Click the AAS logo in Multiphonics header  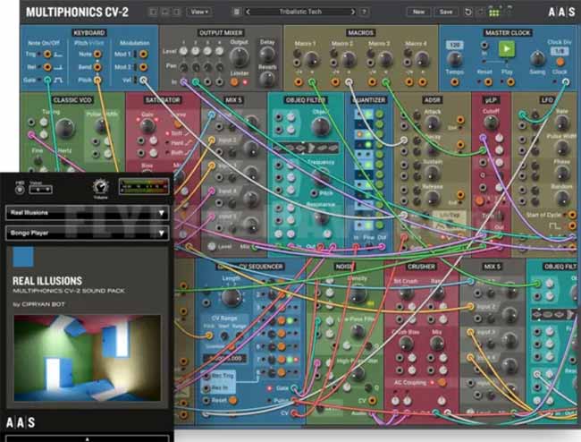[x=562, y=12]
